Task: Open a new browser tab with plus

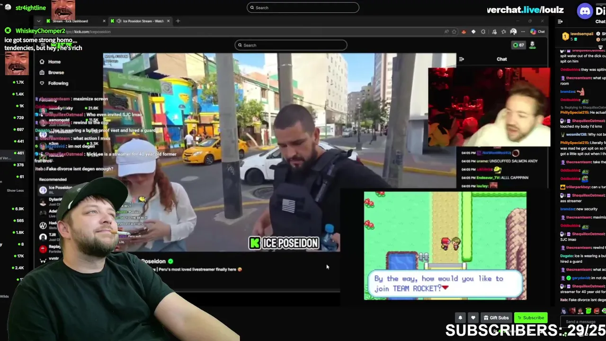Action: tap(178, 21)
